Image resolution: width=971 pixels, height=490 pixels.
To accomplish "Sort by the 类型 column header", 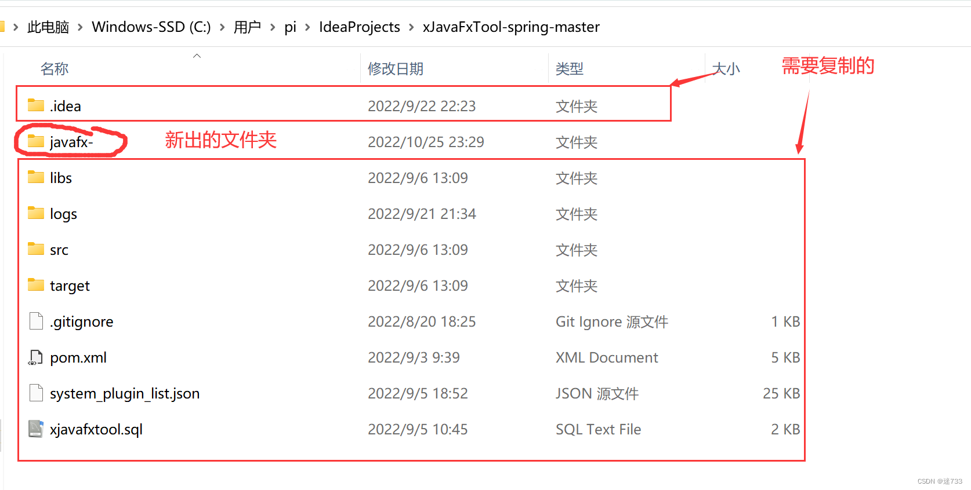I will [570, 69].
